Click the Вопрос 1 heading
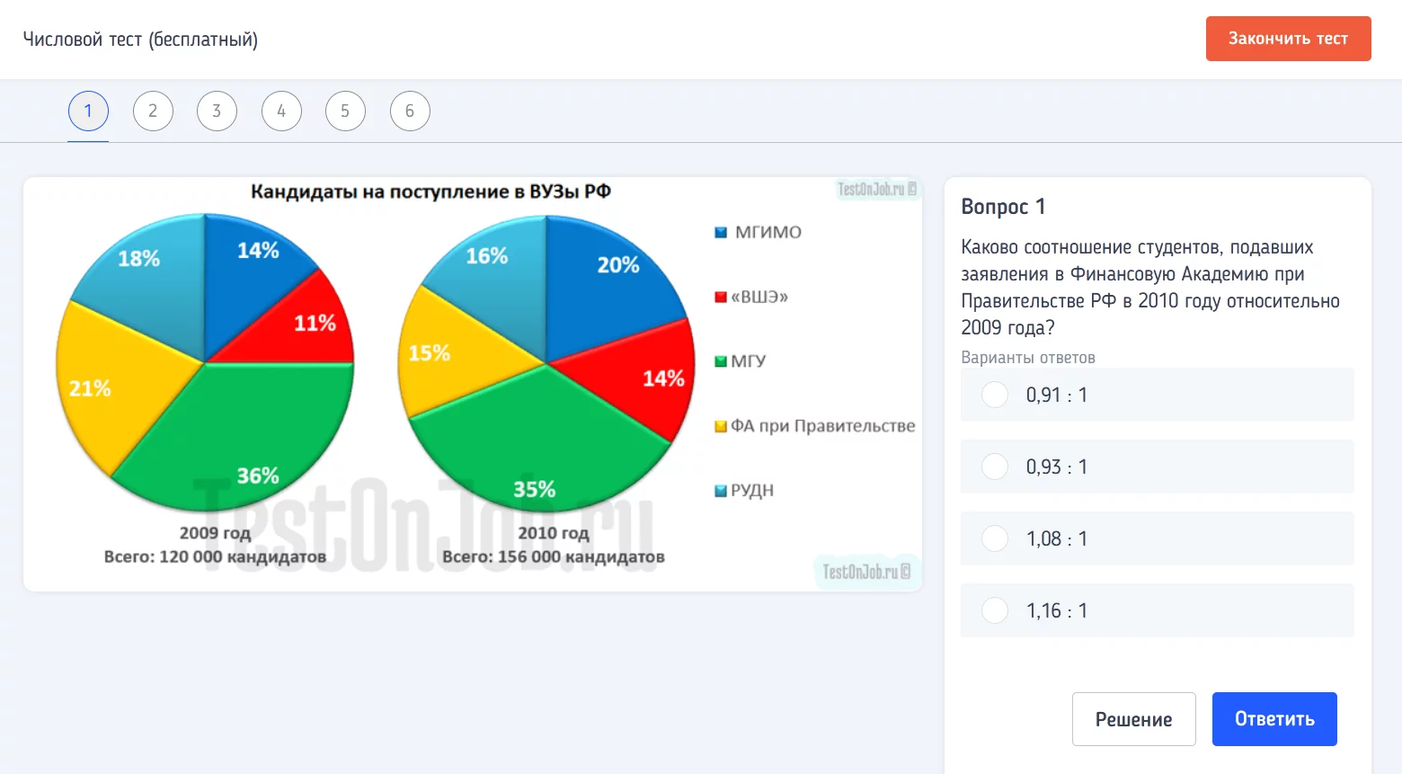 (1003, 207)
